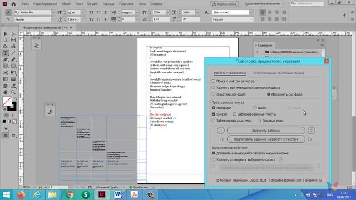This screenshot has height=200, width=356.
Task: Select the Page tool
Action: [6, 40]
